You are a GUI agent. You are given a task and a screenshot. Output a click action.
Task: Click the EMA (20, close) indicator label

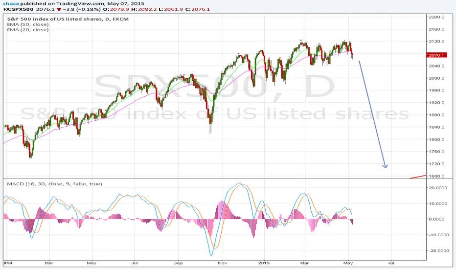pyautogui.click(x=28, y=30)
